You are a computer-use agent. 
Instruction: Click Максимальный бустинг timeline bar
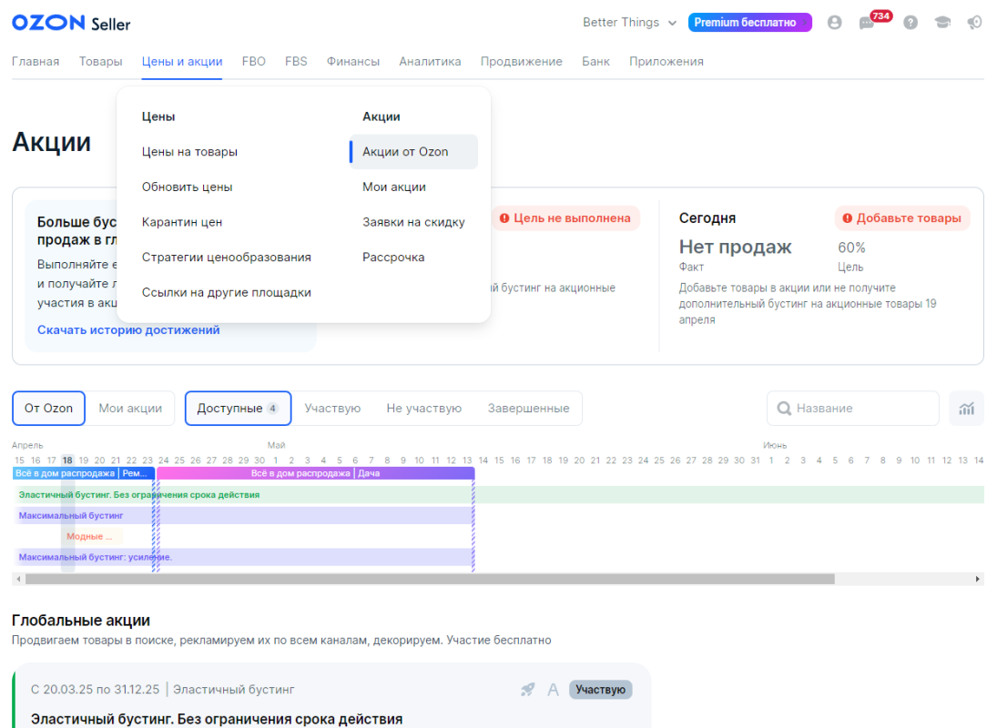(243, 515)
